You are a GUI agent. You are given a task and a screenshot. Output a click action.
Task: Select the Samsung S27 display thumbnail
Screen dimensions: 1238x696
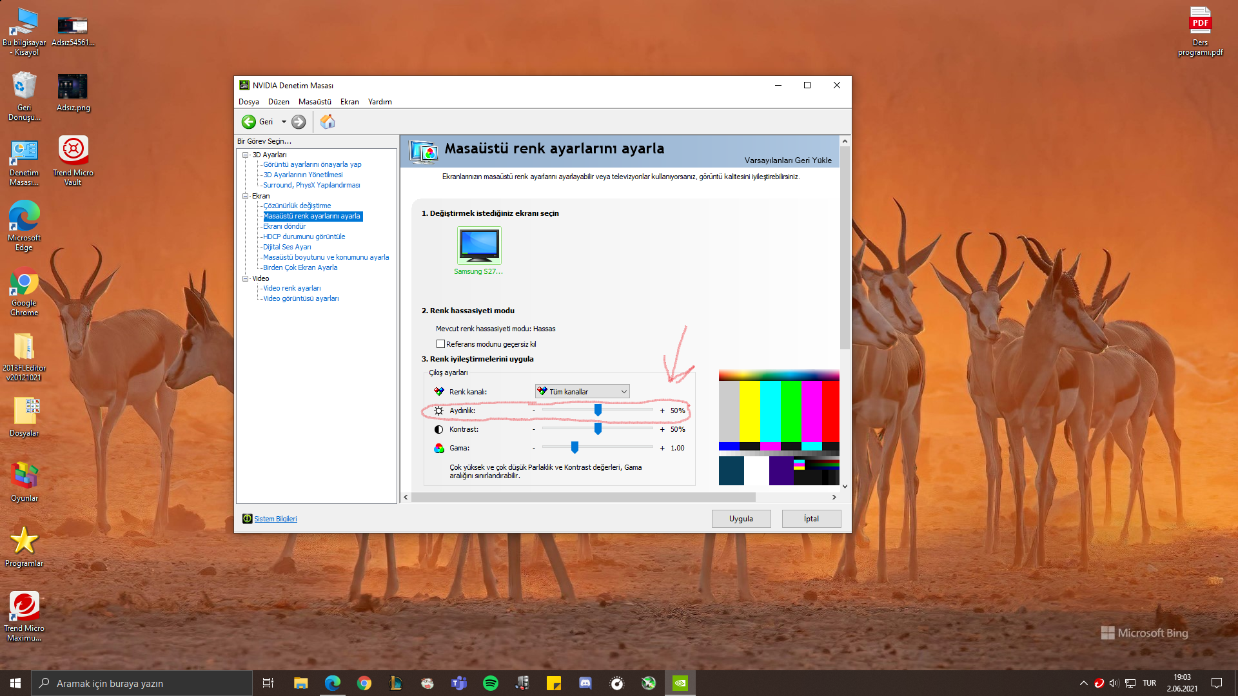[479, 246]
